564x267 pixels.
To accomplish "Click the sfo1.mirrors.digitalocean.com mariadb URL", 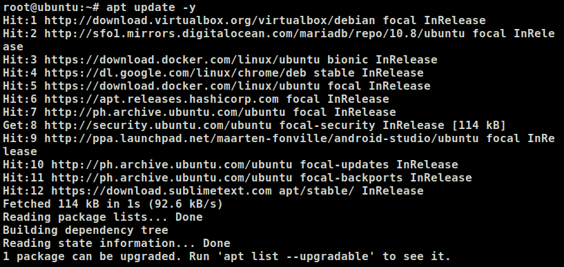I will 255,34.
